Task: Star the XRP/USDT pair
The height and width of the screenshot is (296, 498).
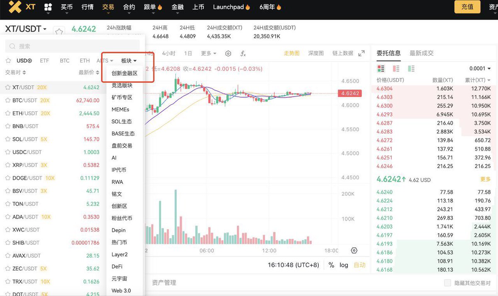Action: (7, 165)
